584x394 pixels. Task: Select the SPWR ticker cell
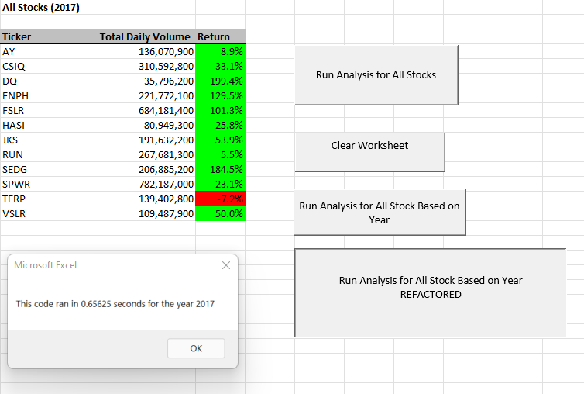(49, 185)
